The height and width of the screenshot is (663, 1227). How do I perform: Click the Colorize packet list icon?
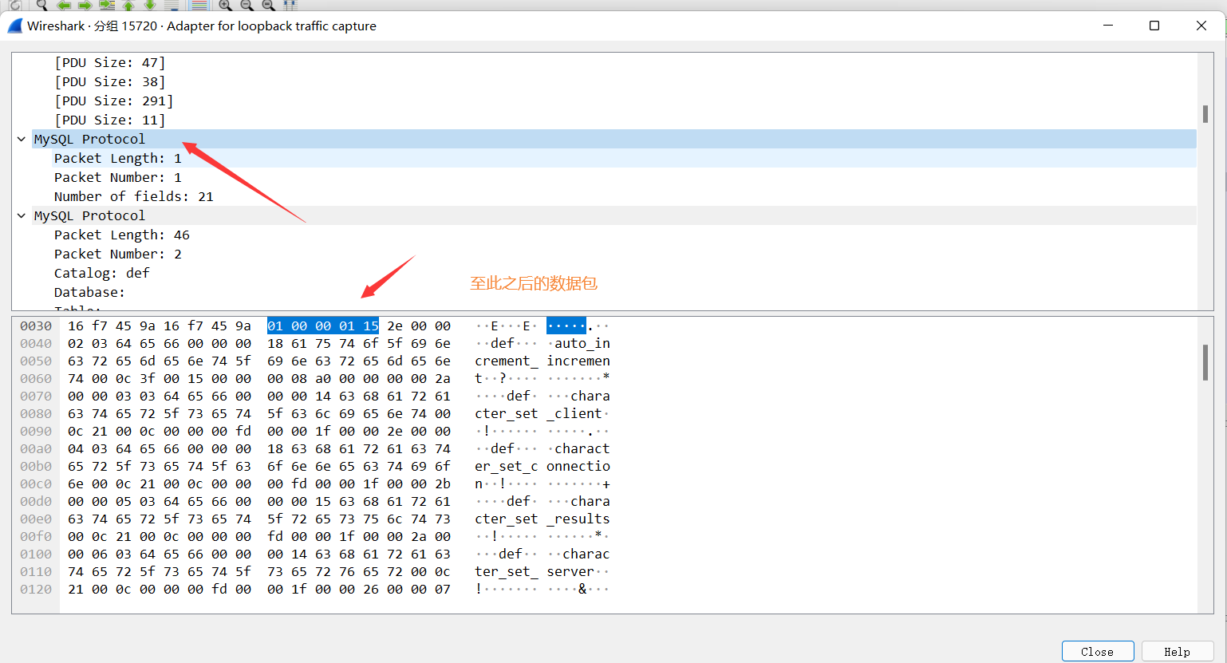point(199,6)
